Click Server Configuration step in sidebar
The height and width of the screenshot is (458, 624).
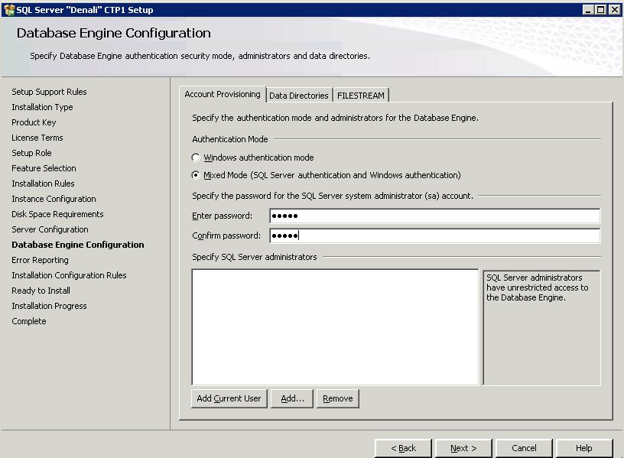pyautogui.click(x=50, y=229)
